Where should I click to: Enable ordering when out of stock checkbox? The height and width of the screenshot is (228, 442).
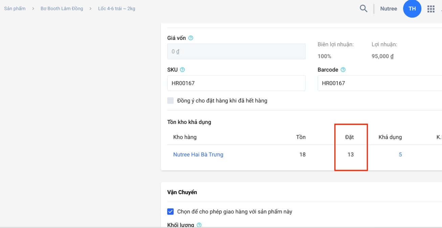171,101
